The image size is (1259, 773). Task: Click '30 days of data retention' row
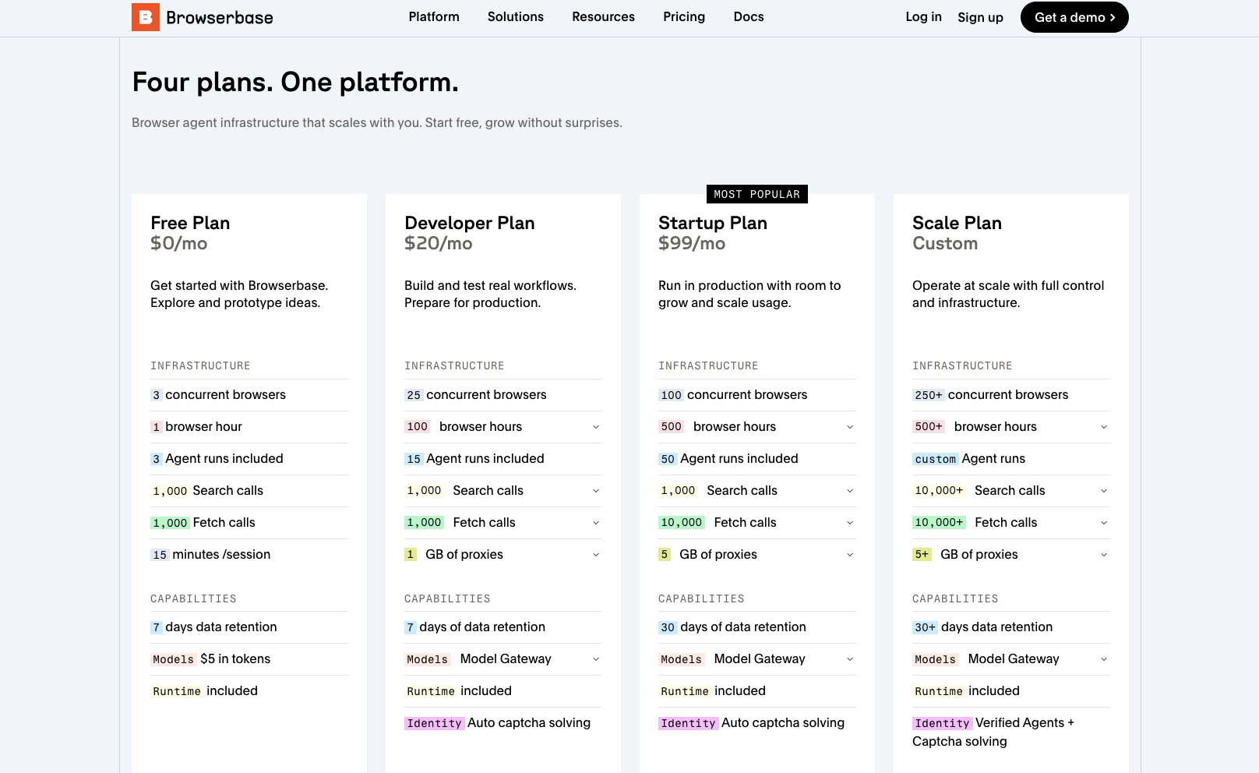[757, 627]
